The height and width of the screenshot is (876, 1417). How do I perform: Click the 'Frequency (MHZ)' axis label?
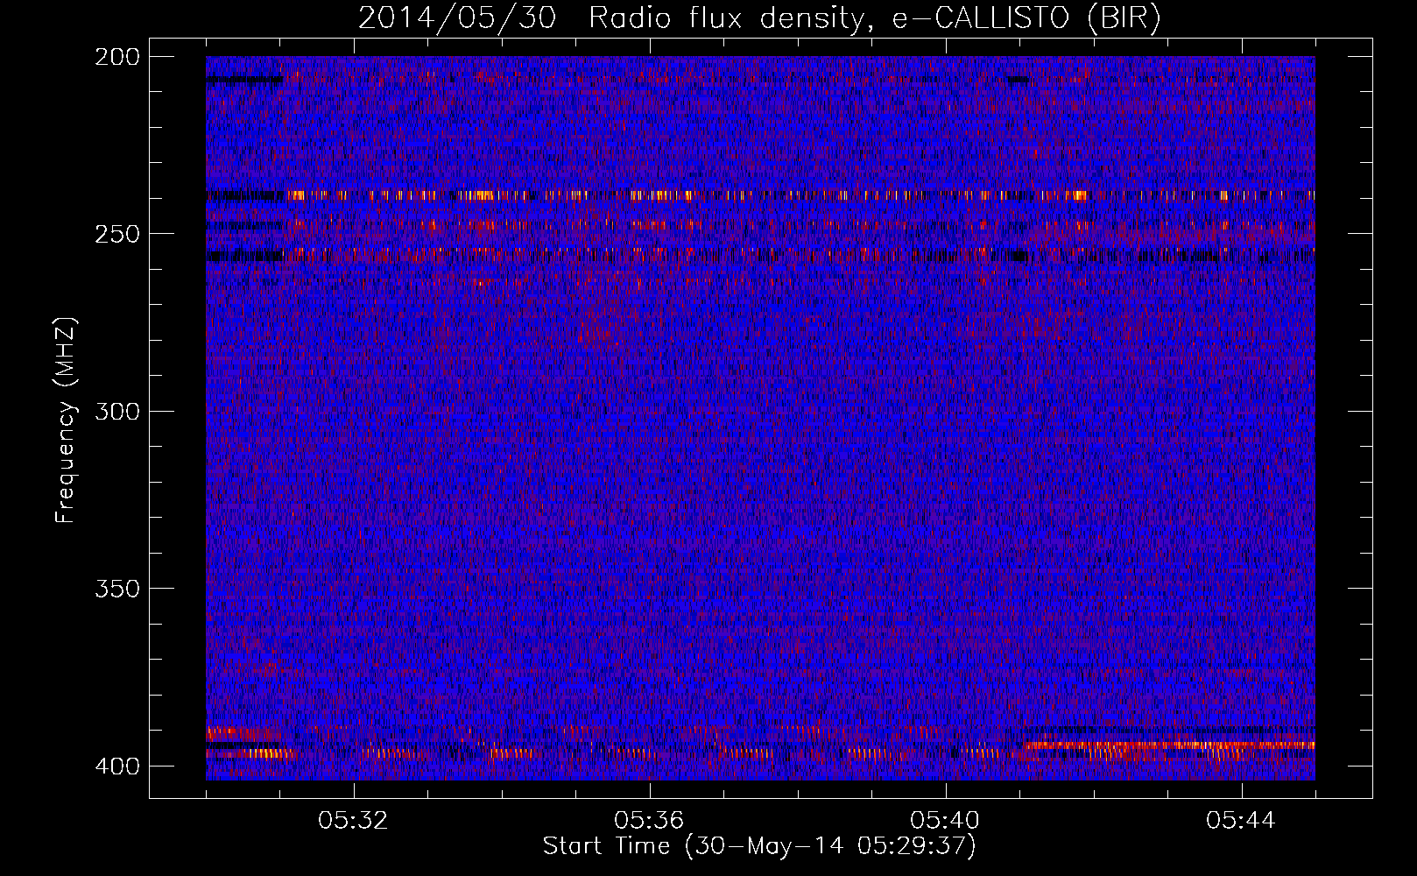(66, 420)
